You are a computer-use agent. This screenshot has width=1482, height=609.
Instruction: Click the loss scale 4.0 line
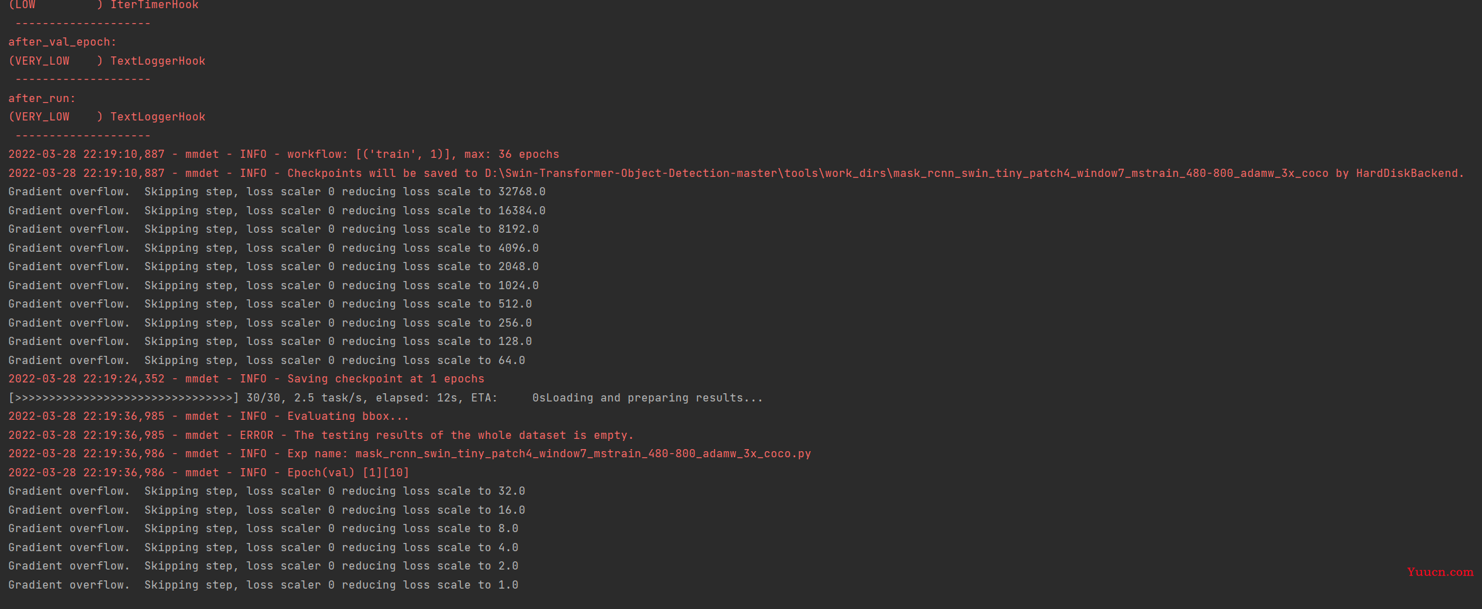click(263, 547)
